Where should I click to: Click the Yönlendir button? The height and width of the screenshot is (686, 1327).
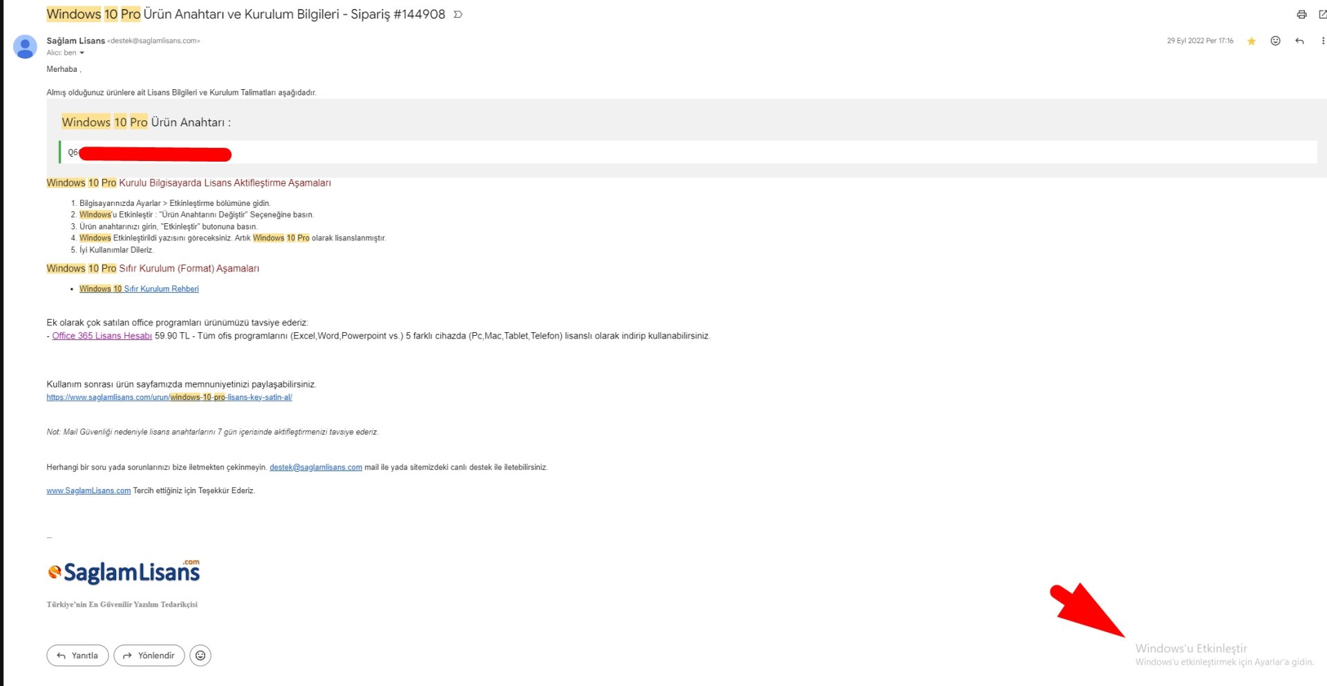tap(149, 656)
